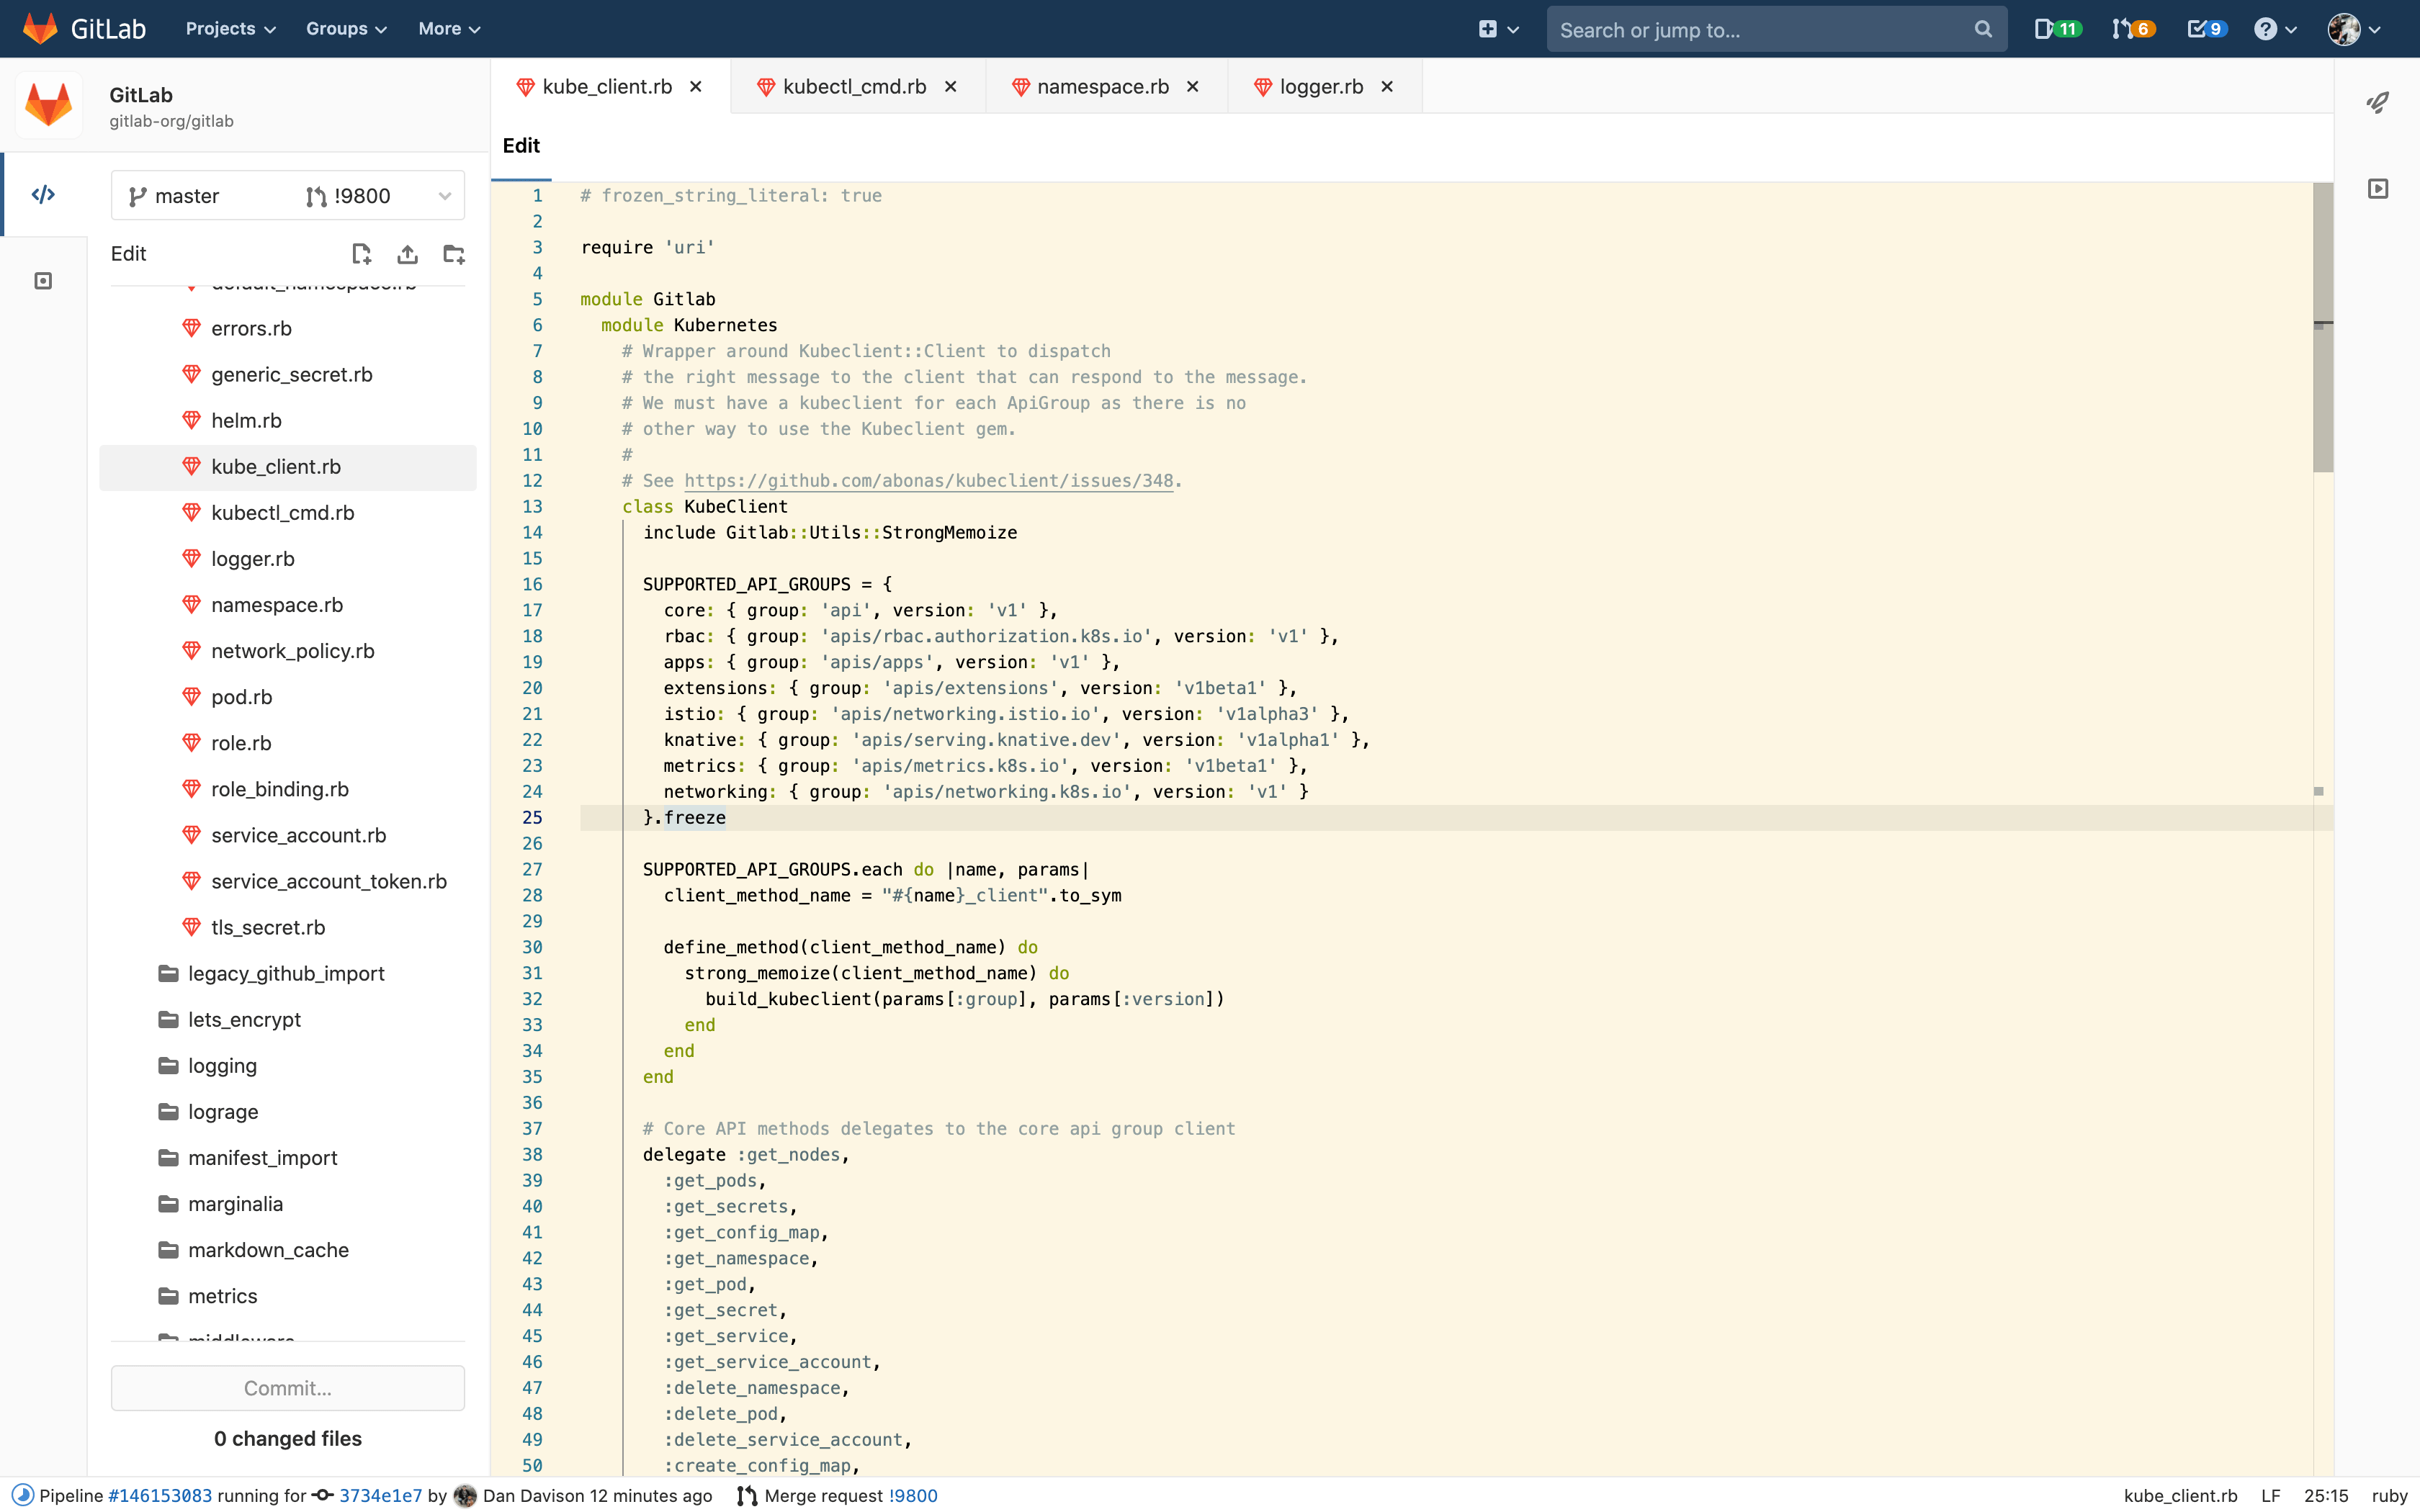The image size is (2420, 1512).
Task: Expand the Groups menu in top navigation
Action: [x=344, y=28]
